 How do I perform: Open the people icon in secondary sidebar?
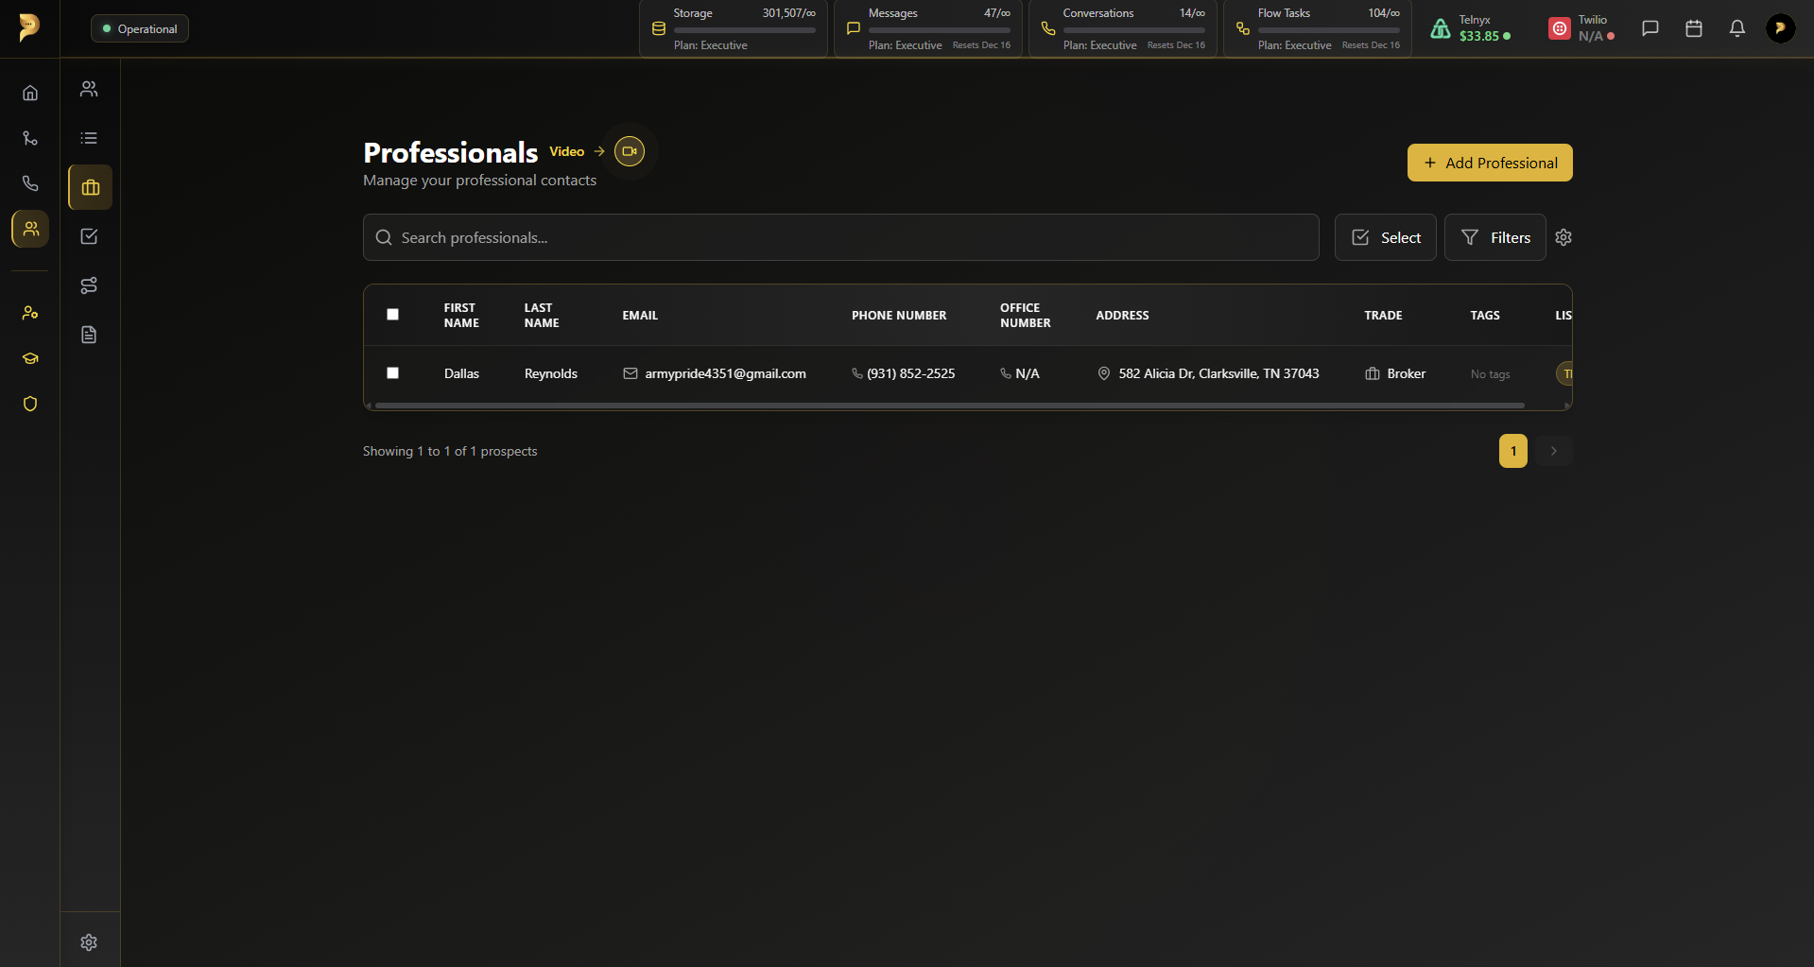[x=89, y=89]
